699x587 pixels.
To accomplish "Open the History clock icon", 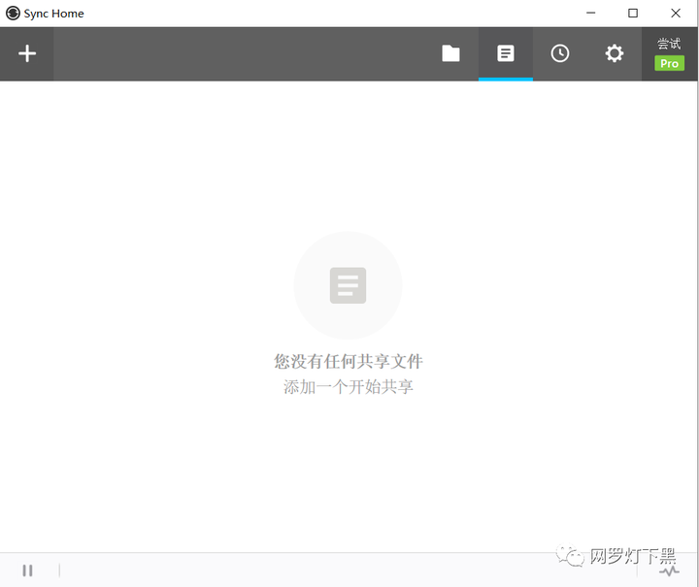I will [560, 53].
